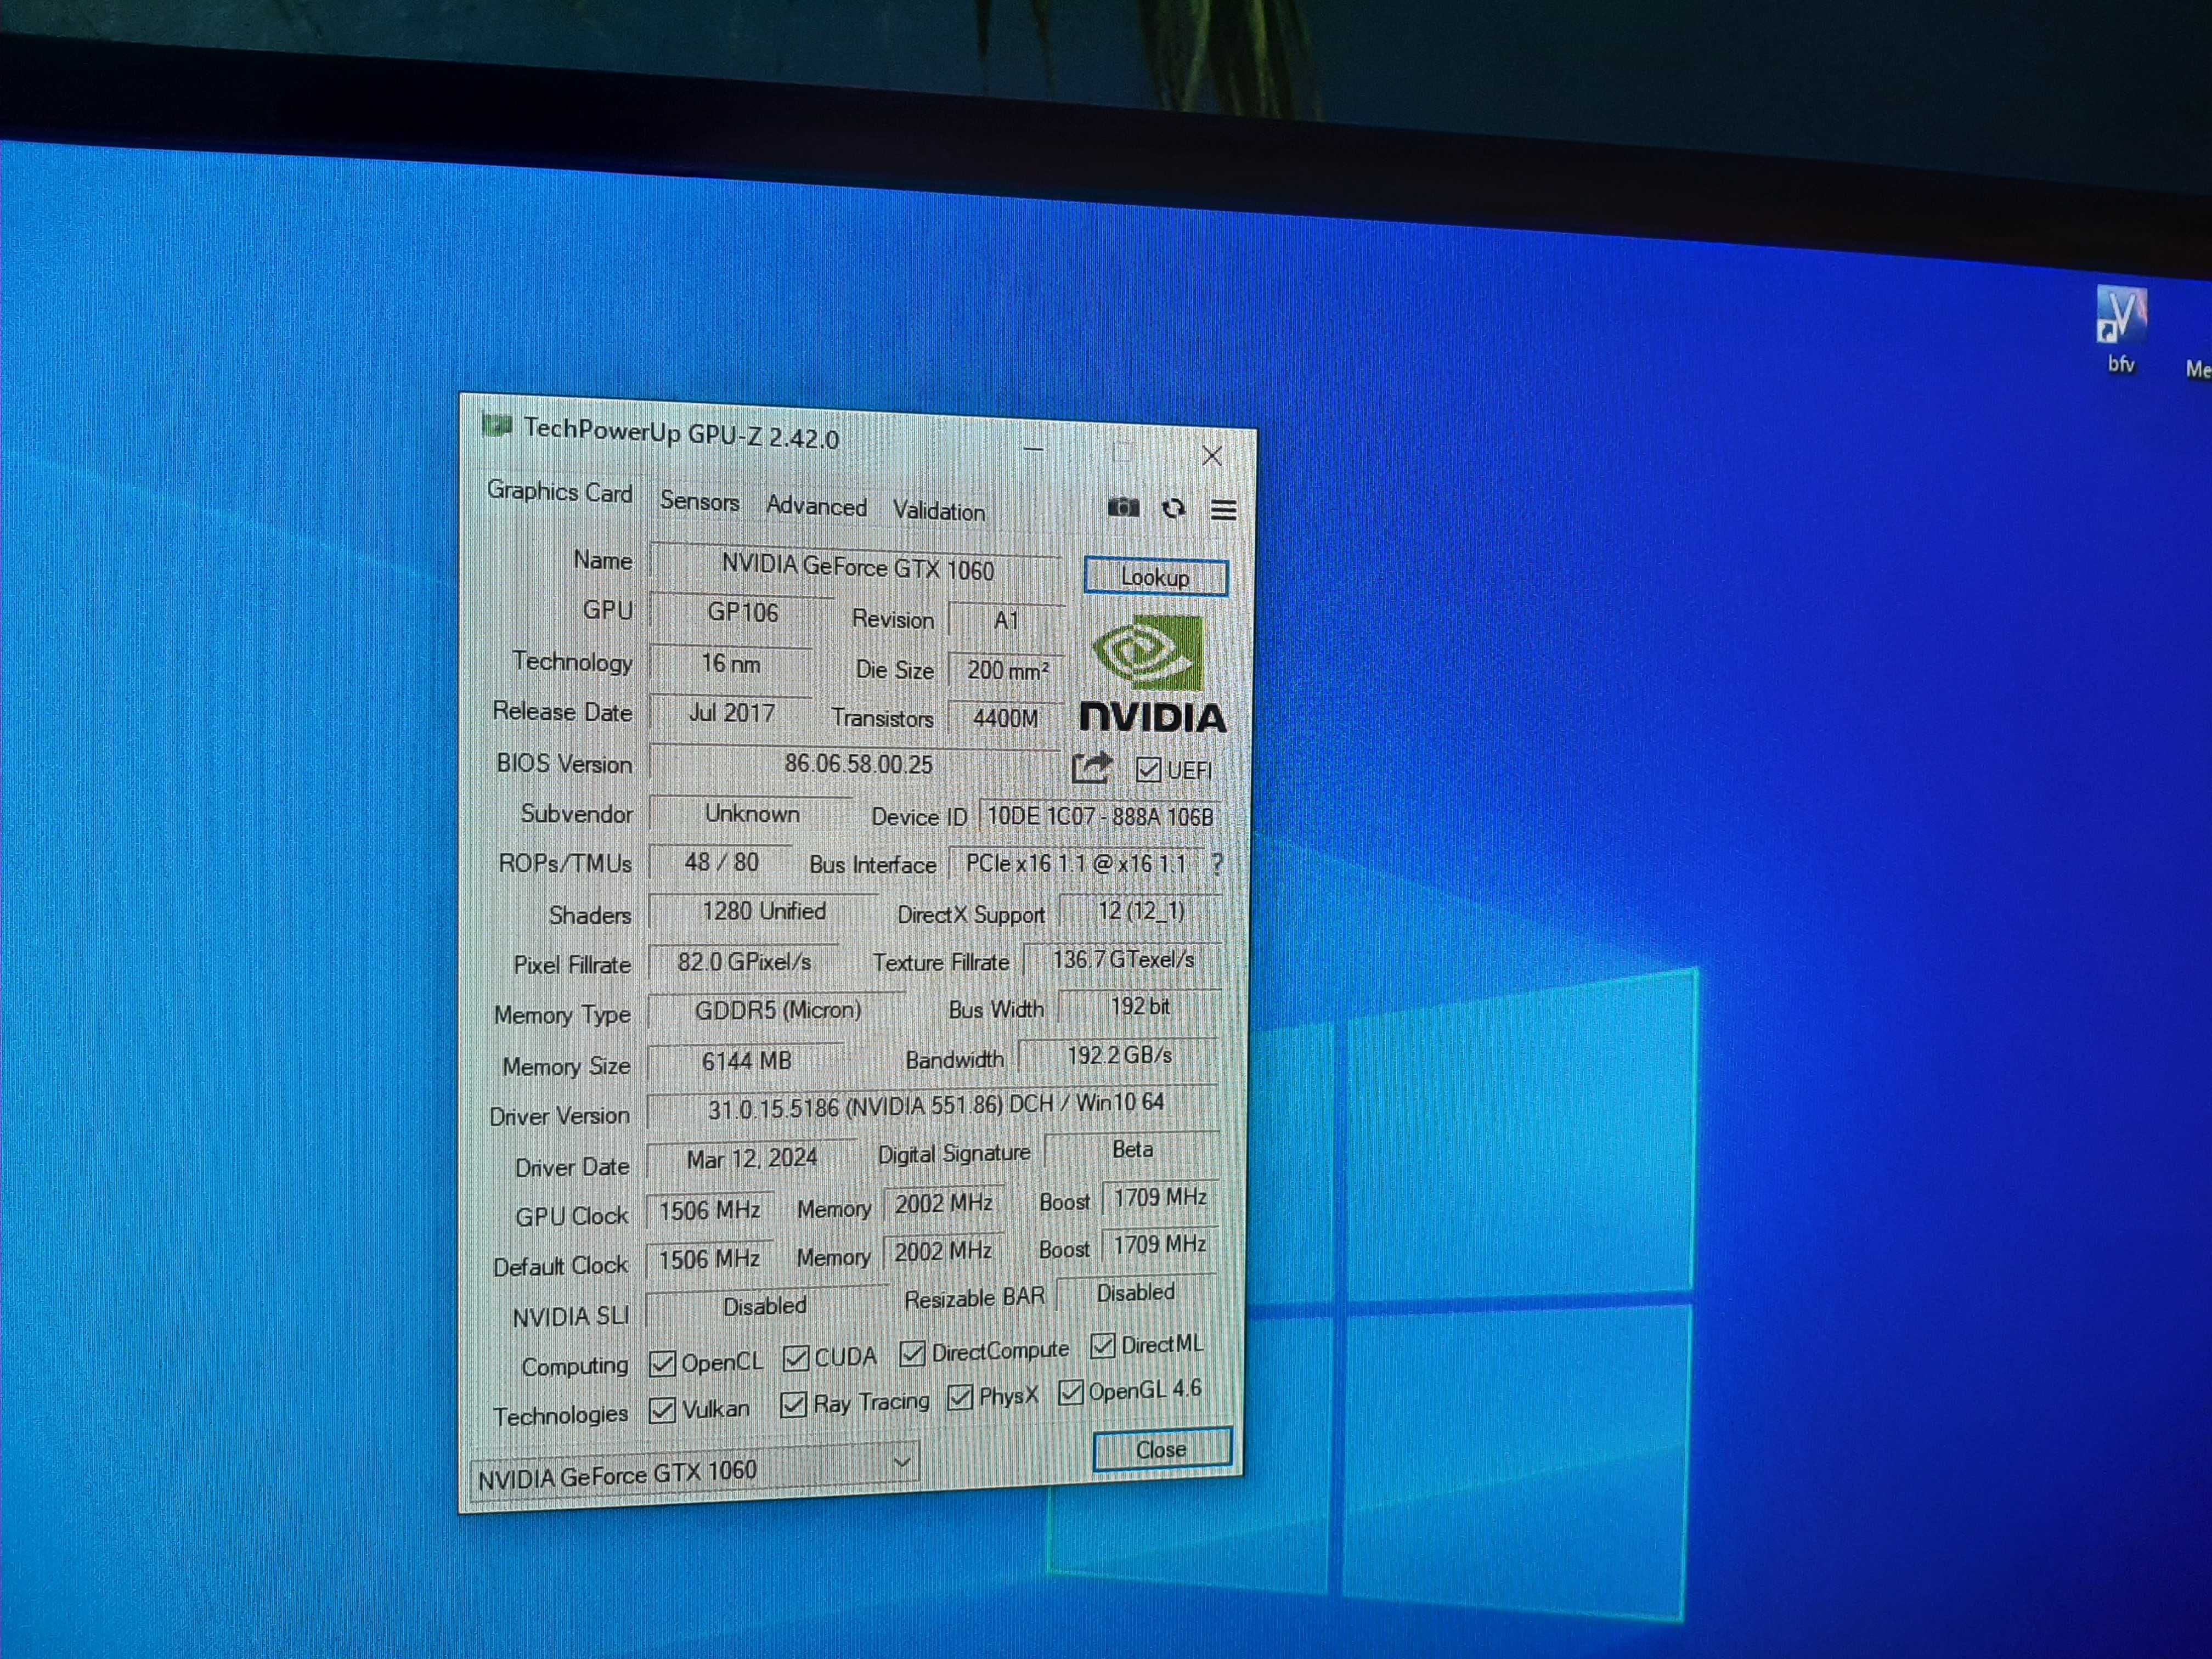Toggle the DirectCompute checkbox
The image size is (2212, 1659).
[x=911, y=1353]
